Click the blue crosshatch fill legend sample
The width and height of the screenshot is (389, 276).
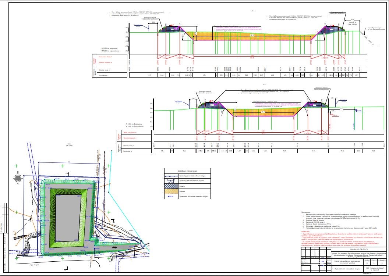click(x=171, y=186)
